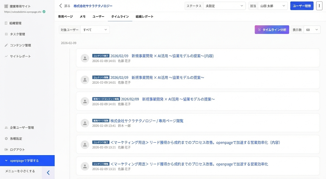326x179 pixels.
Task: Switch to the メモ tab
Action: point(83,16)
